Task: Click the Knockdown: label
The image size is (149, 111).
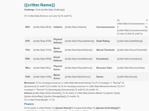Action: pyautogui.click(x=103, y=59)
